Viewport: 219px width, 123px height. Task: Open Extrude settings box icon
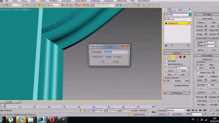tap(206, 26)
